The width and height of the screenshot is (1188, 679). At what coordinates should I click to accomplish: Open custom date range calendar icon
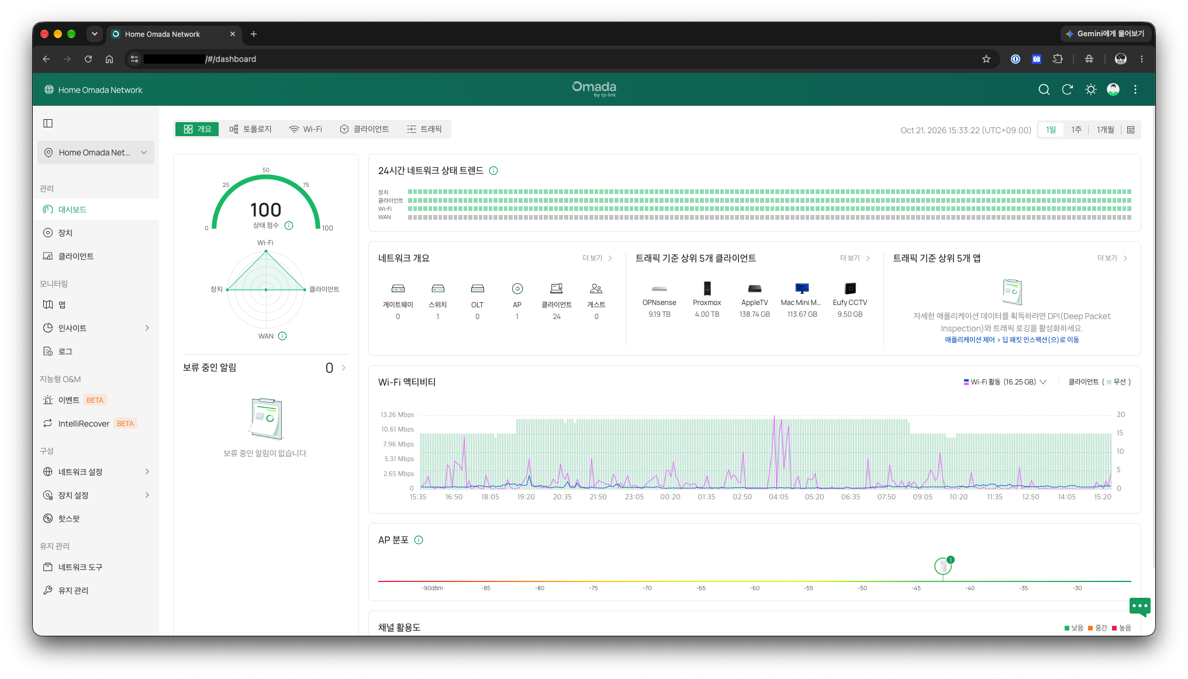coord(1131,130)
